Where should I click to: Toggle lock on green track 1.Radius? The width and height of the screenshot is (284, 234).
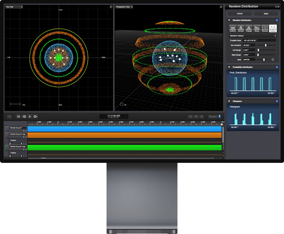click(10, 156)
